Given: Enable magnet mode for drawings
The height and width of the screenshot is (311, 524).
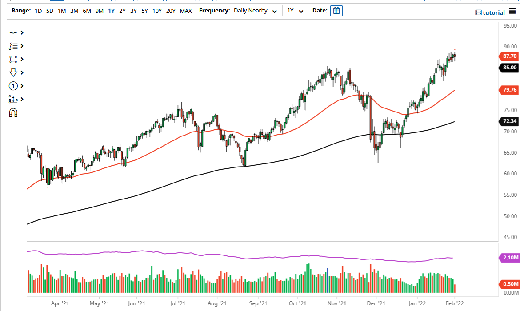Looking at the screenshot, I should tap(13, 112).
